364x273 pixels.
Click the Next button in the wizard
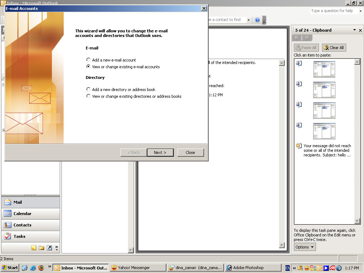point(160,152)
